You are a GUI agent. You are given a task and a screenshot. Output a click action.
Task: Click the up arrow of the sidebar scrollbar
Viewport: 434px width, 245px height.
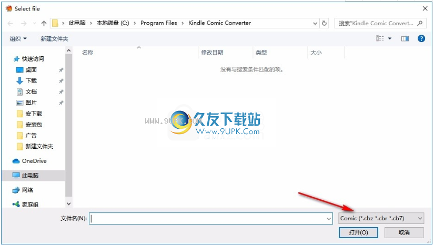tap(68, 50)
